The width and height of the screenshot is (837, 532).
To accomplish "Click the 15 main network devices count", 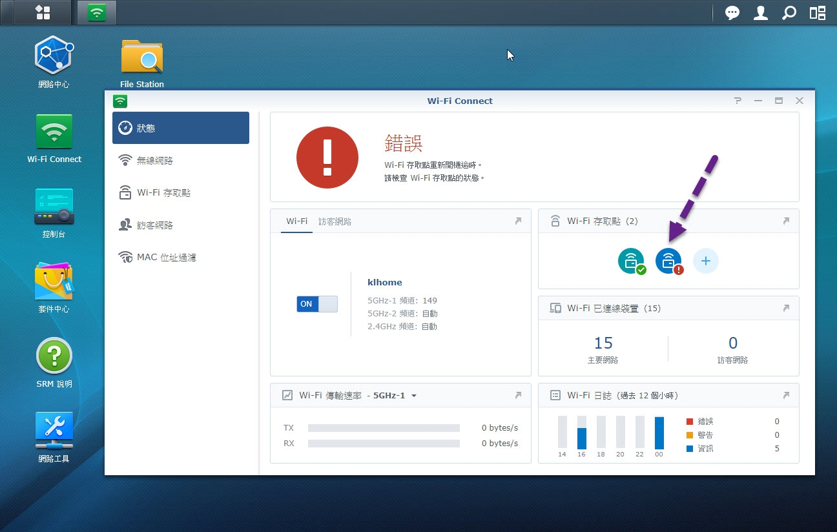I will (x=603, y=342).
